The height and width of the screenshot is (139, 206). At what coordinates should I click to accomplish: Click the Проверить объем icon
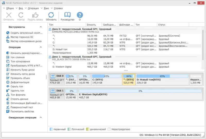click(8, 78)
